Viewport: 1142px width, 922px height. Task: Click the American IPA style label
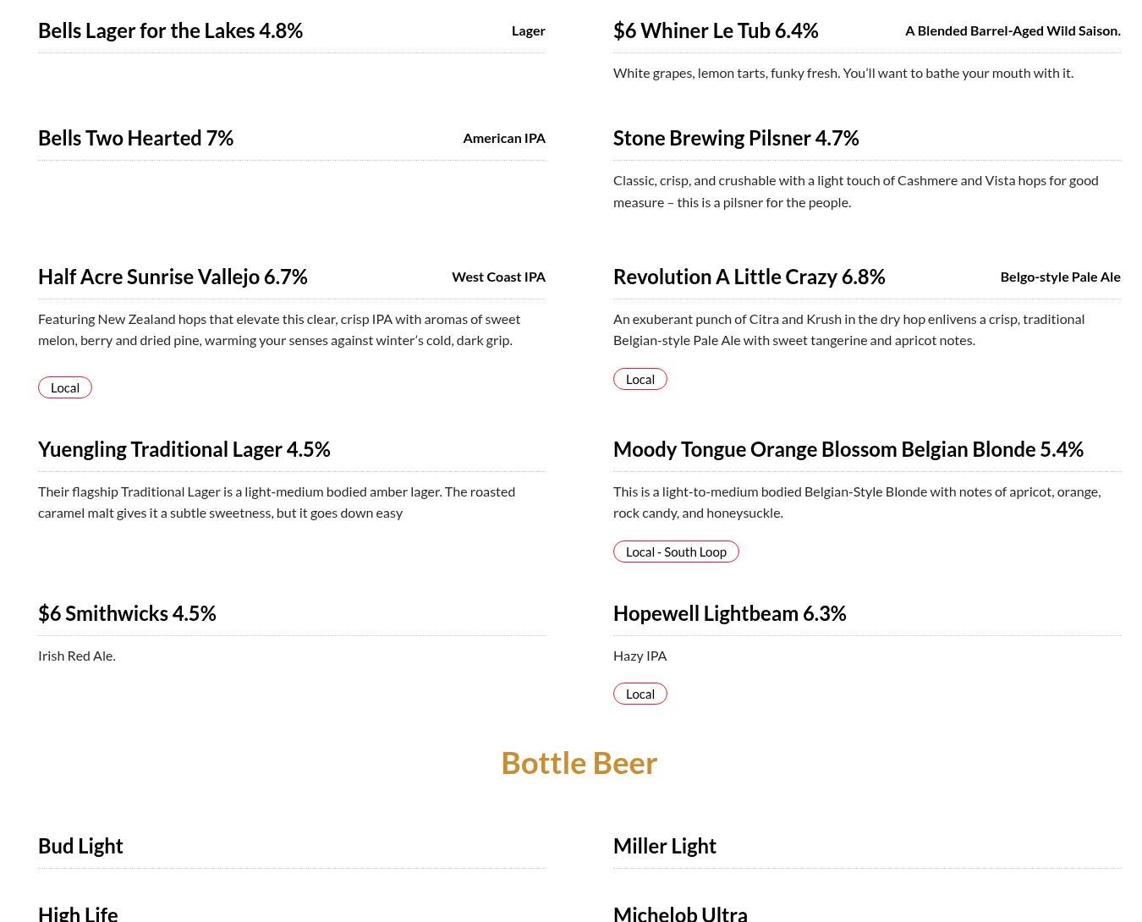(503, 138)
